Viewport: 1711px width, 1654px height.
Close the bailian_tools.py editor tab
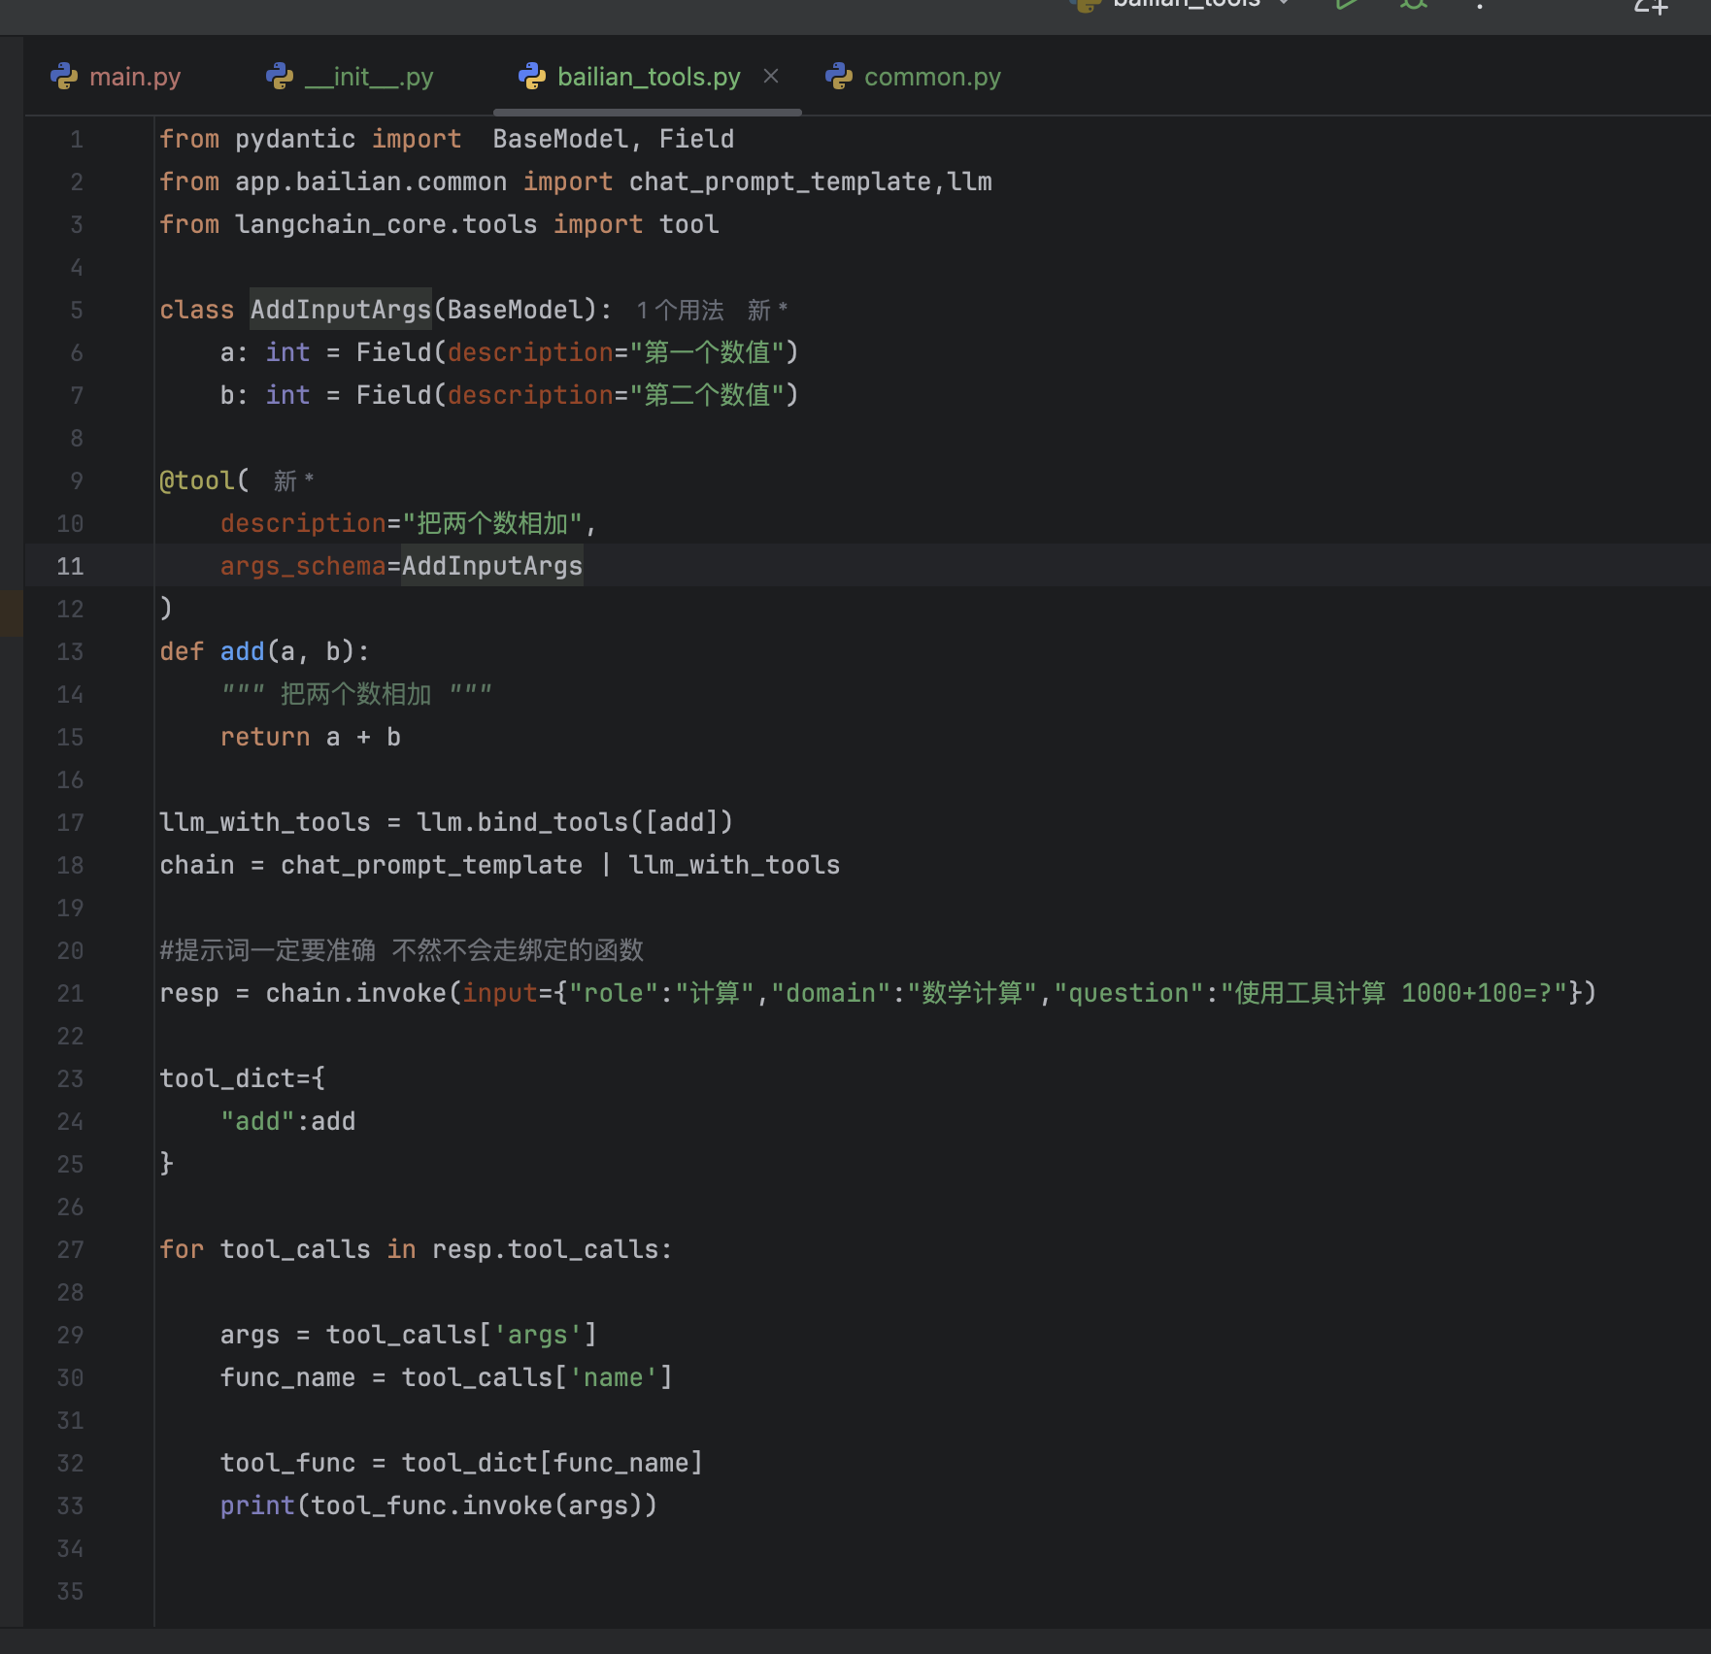click(771, 76)
